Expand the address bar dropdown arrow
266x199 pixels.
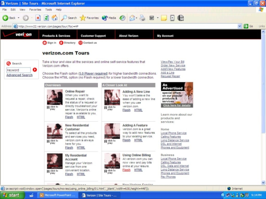[x=240, y=26]
